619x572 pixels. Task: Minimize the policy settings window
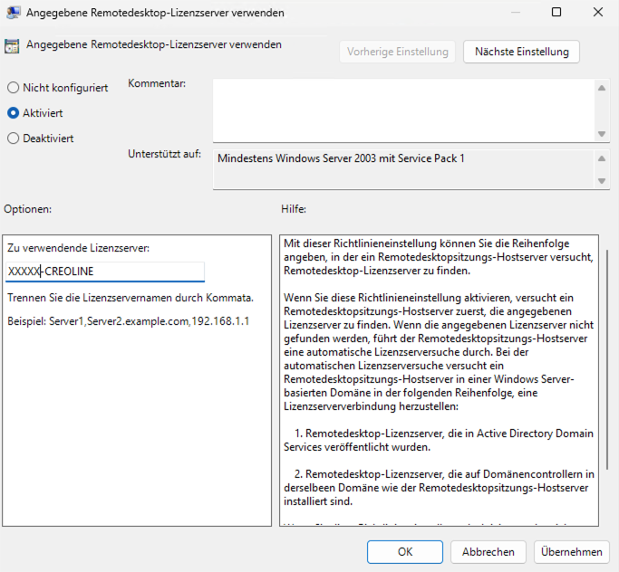[x=515, y=14]
